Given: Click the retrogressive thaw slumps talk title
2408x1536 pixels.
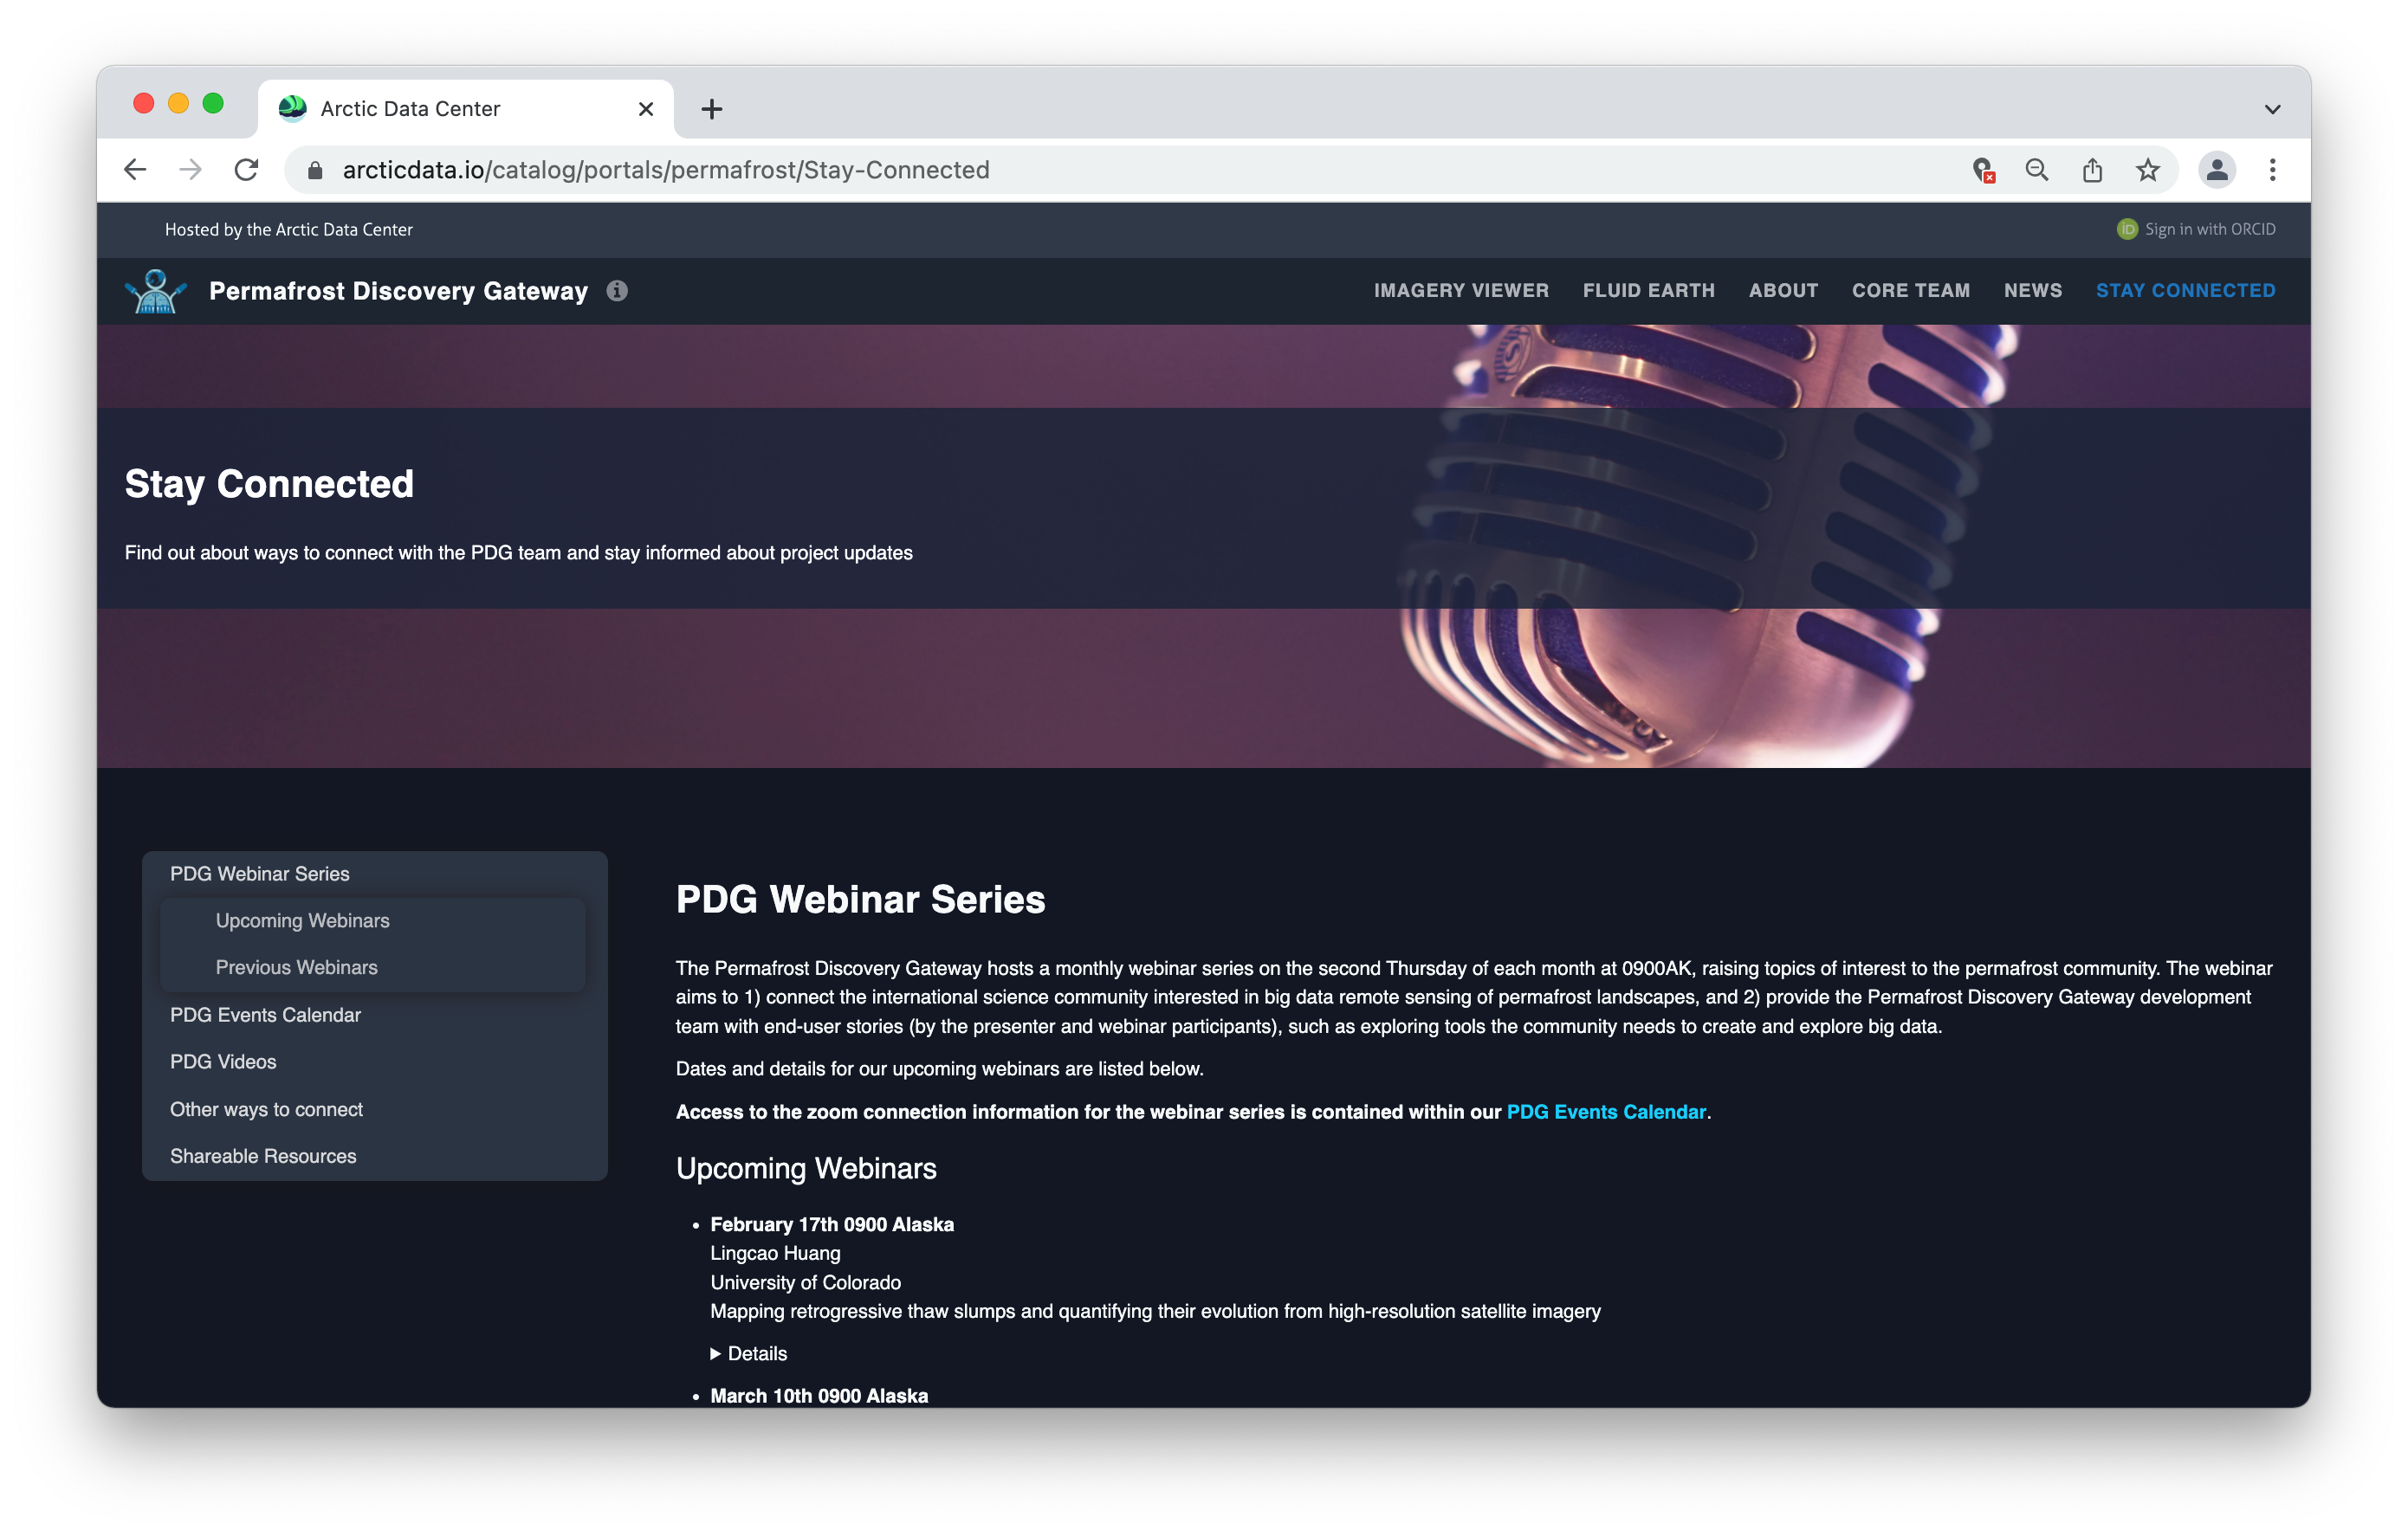Looking at the screenshot, I should 1155,1311.
